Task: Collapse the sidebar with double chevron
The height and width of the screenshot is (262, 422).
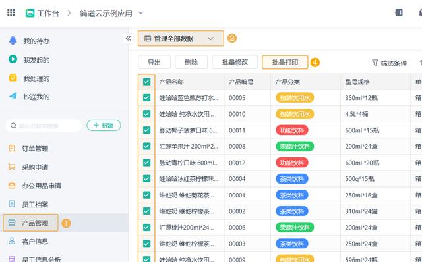Action: [x=128, y=38]
